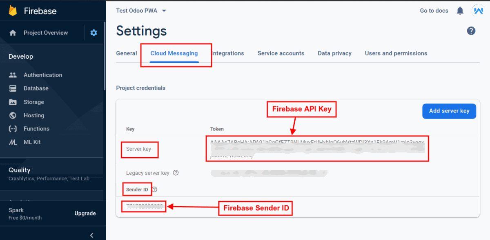Open notifications bell icon
Viewport: 490px width, 240px height.
(x=460, y=11)
